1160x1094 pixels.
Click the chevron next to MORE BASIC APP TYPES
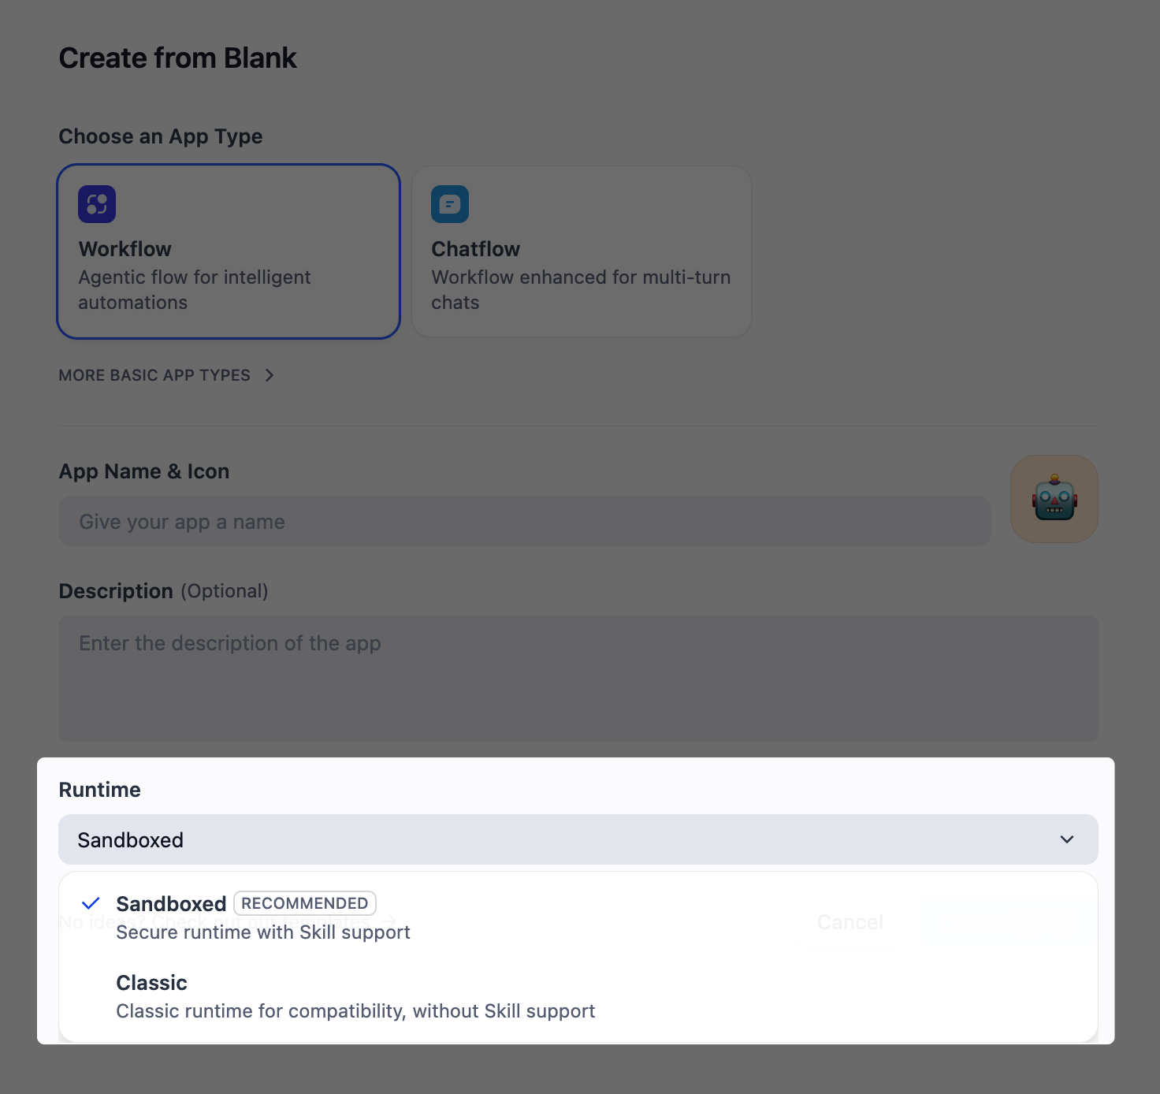coord(270,375)
